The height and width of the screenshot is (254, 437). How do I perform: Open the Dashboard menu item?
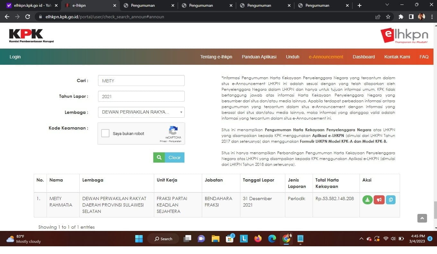point(364,57)
